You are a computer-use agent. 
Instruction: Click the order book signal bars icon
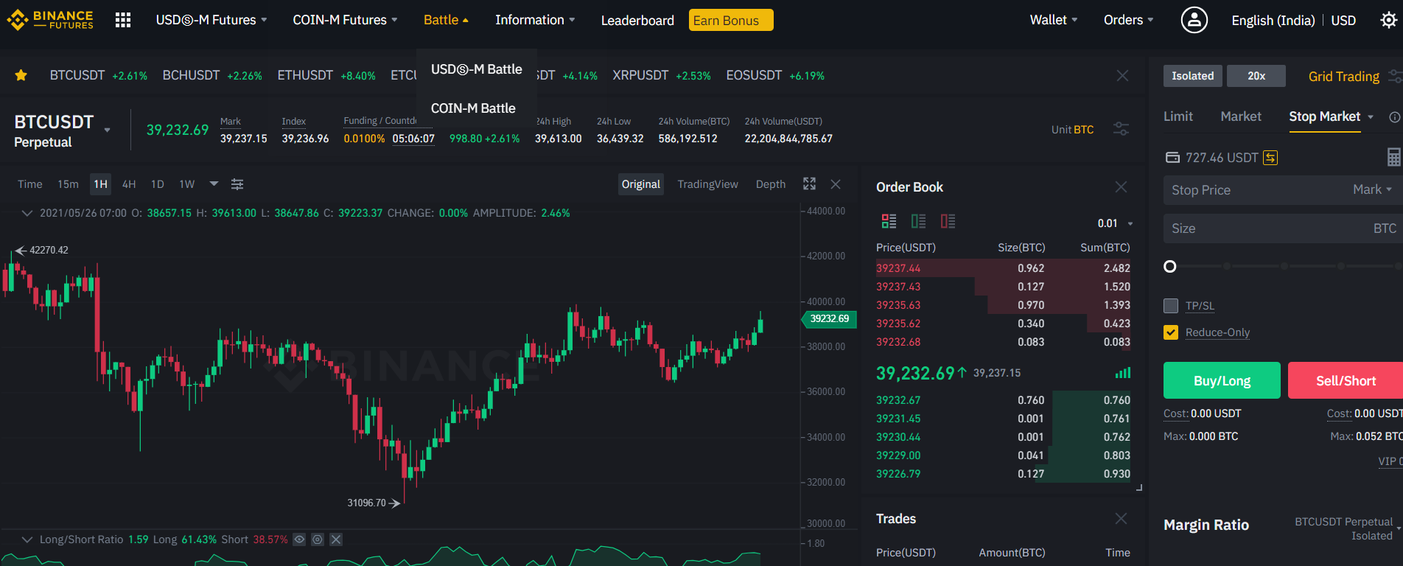click(x=1122, y=373)
